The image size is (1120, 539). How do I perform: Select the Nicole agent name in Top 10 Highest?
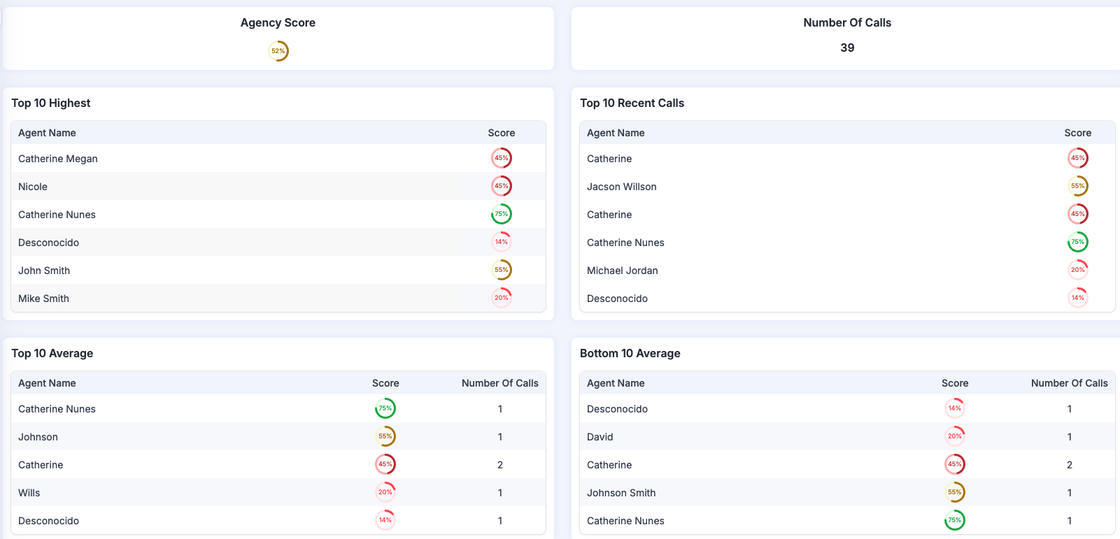(33, 187)
